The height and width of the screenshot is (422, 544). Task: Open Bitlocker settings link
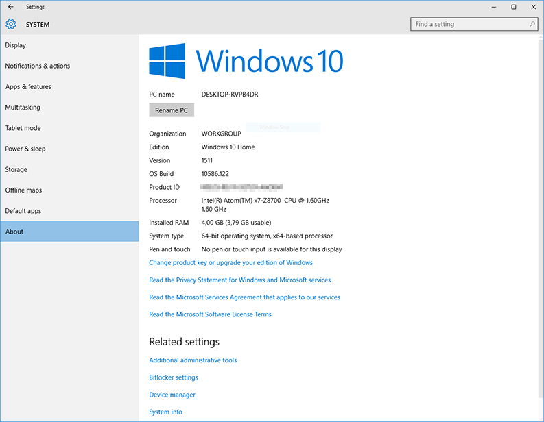coord(174,377)
